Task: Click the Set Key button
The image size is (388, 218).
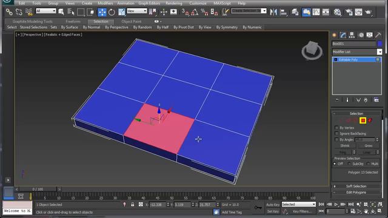Action: pyautogui.click(x=273, y=211)
